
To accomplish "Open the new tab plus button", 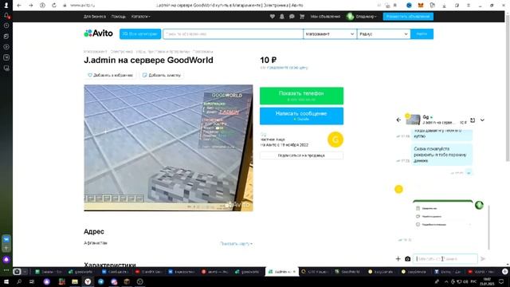I will click(x=504, y=271).
